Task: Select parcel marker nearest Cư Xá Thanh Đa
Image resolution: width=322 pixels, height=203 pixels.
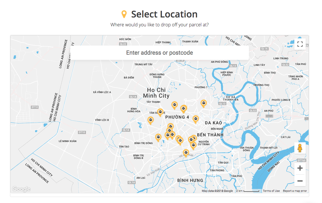Action: tap(204, 103)
